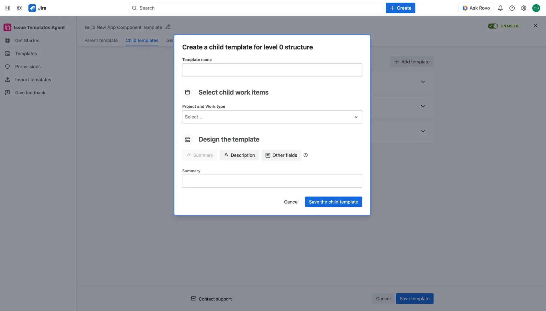The image size is (546, 311).
Task: Rename the template using the pencil icon
Action: coord(168,26)
